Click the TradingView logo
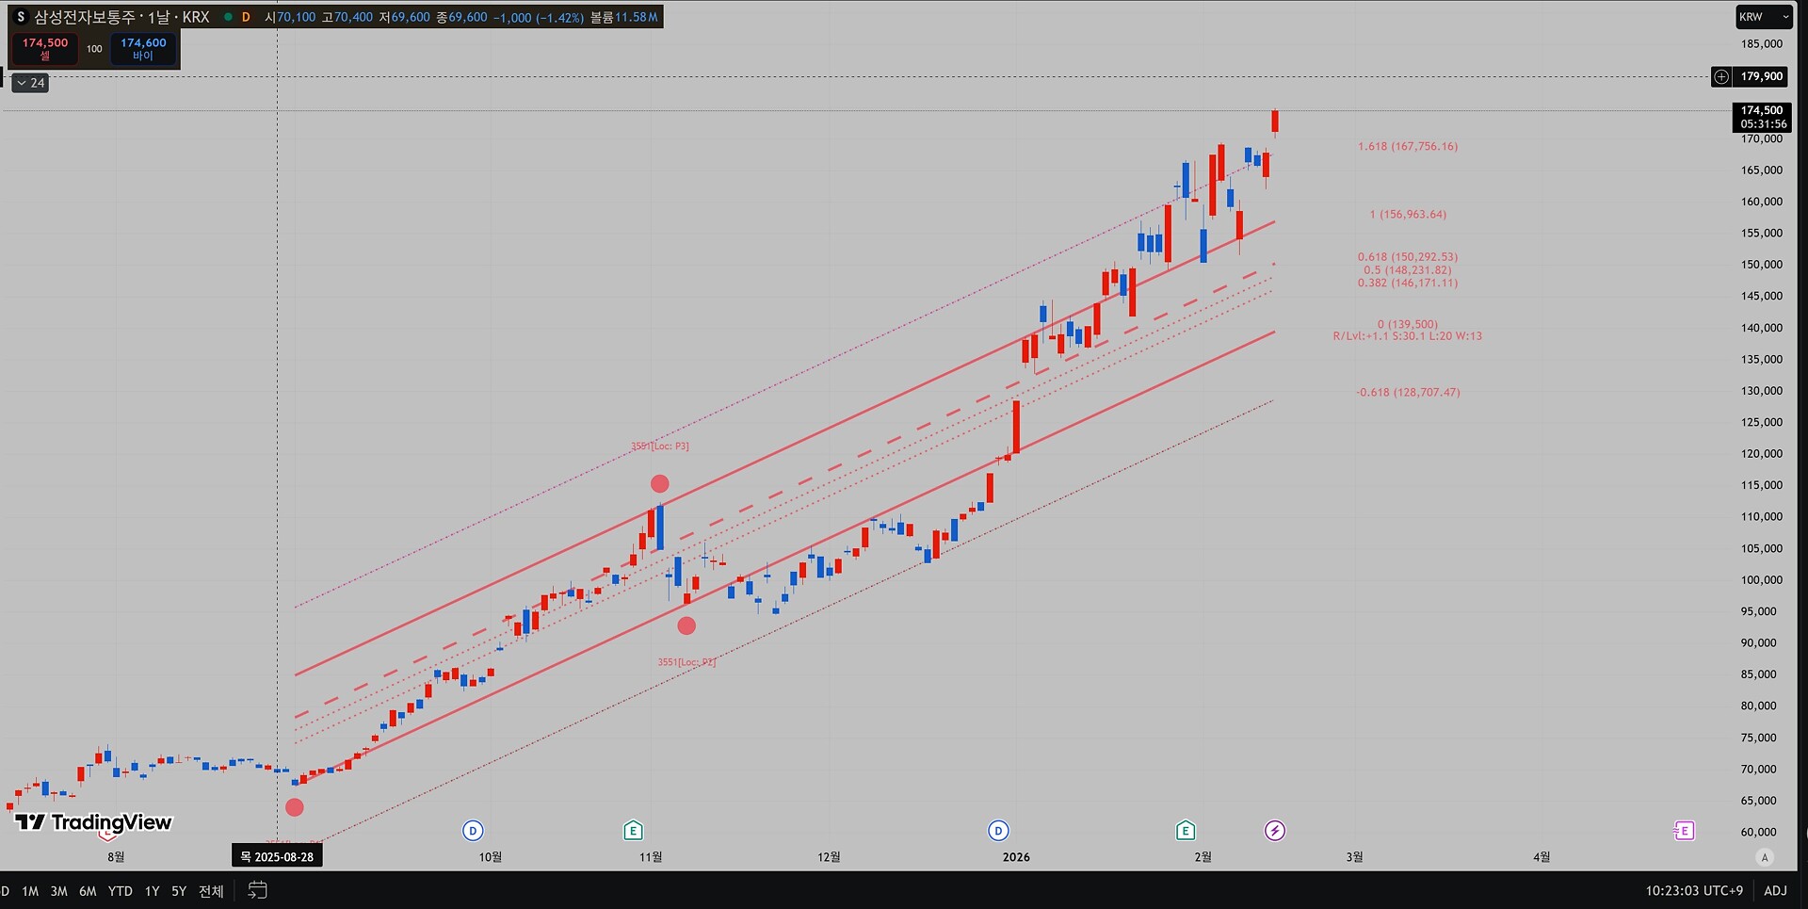Viewport: 1808px width, 909px height. [x=94, y=822]
